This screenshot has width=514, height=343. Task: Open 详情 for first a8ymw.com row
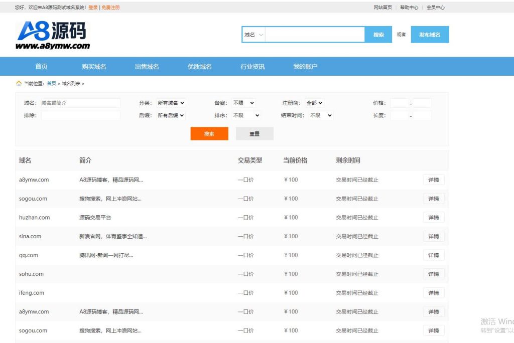(433, 180)
